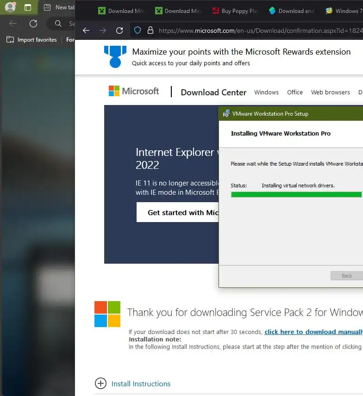Image resolution: width=363 pixels, height=396 pixels.
Task: Click the Microsoft Rewards extension headline
Action: pos(241,52)
